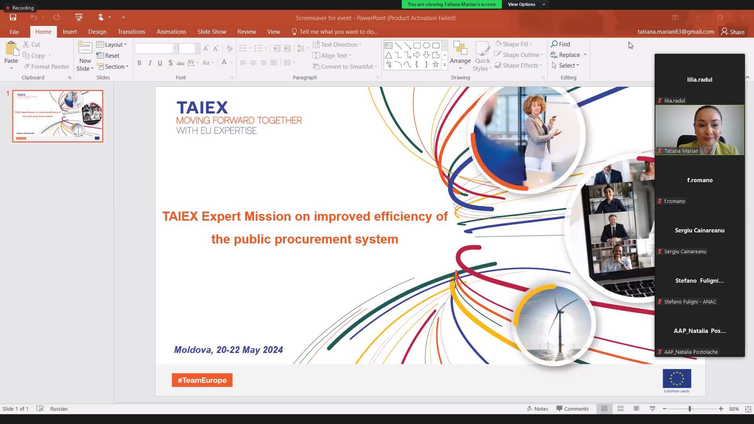The height and width of the screenshot is (424, 754).
Task: Open the Layout dropdown
Action: [112, 44]
